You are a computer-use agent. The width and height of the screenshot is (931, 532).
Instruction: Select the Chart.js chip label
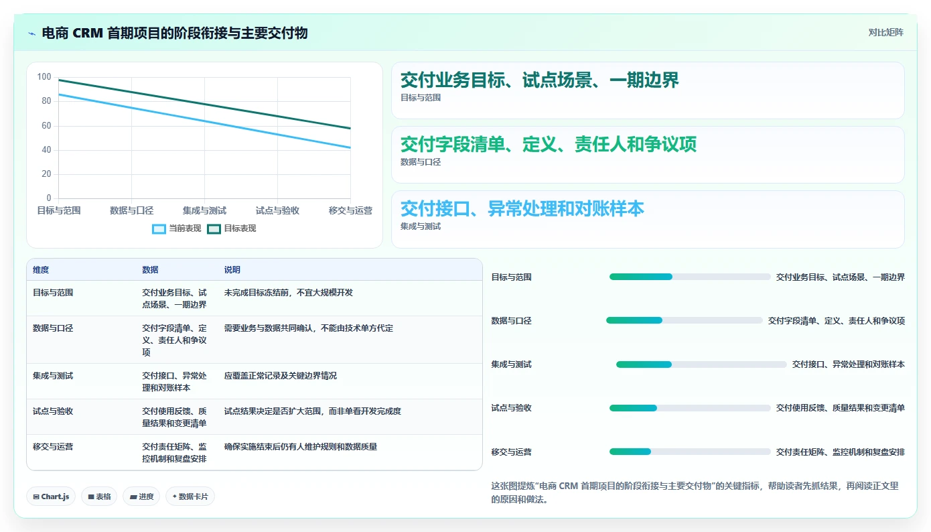tap(55, 496)
